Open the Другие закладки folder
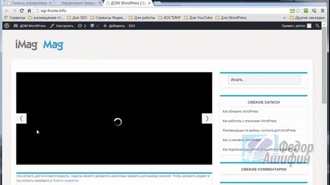The width and height of the screenshot is (330, 185). pos(307,17)
